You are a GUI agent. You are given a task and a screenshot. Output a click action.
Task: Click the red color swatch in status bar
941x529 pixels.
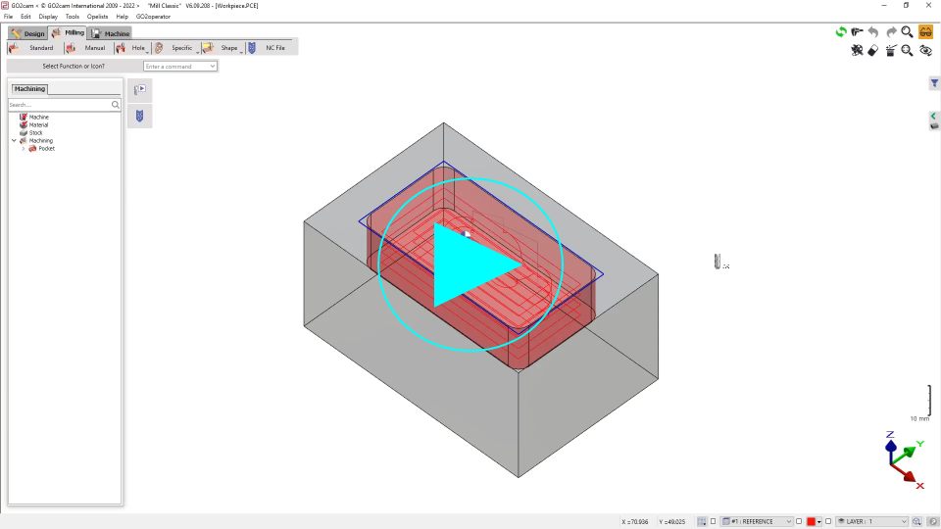(811, 522)
